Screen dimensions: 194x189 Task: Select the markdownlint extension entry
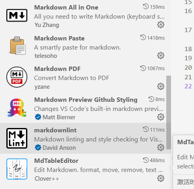86,138
